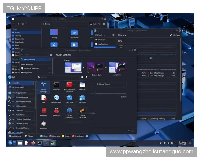200x160 pixels.
Task: Click System Monitor icon in taskbar
Action: 53,143
